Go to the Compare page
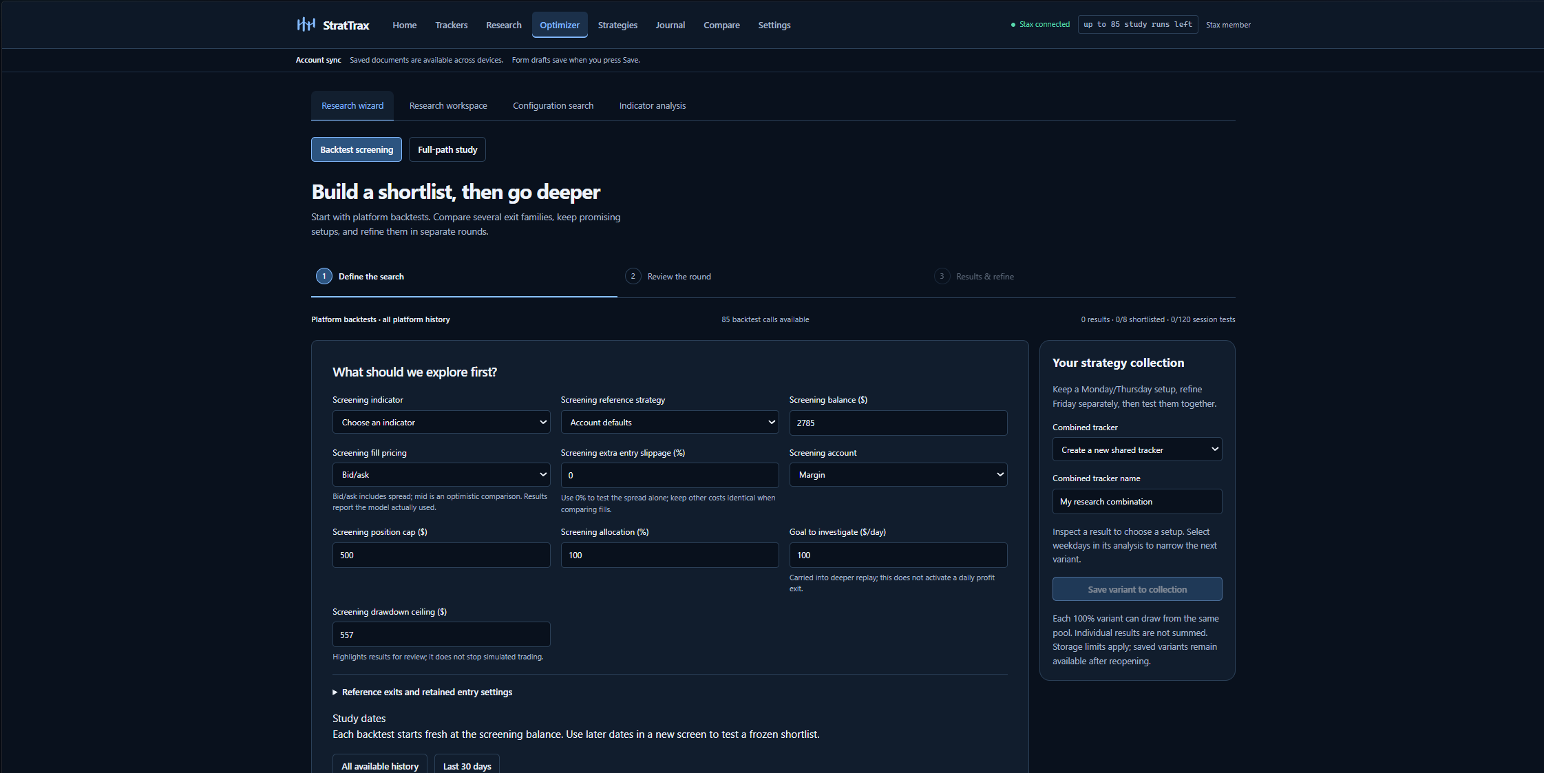Screen dimensions: 1544x773 [x=721, y=25]
